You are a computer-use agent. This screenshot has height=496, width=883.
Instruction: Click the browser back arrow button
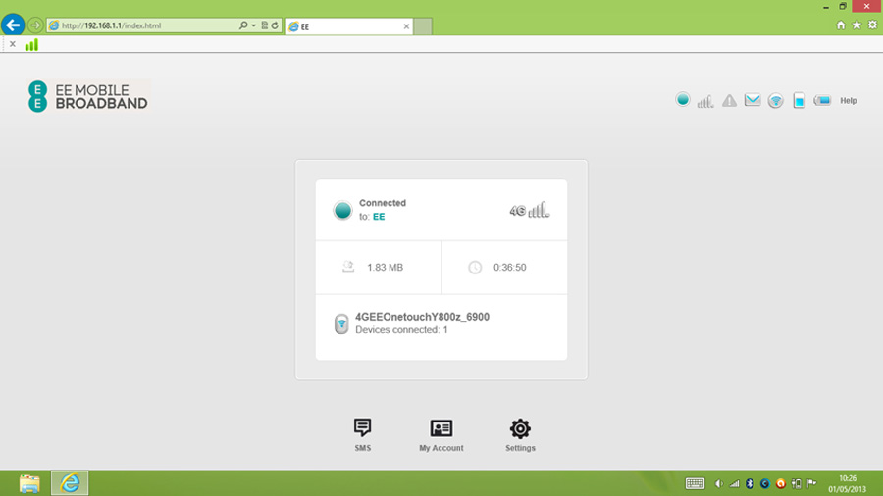pyautogui.click(x=13, y=25)
